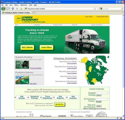Show schedule for Departing from Texas
The image size is (125, 120).
(x=72, y=78)
